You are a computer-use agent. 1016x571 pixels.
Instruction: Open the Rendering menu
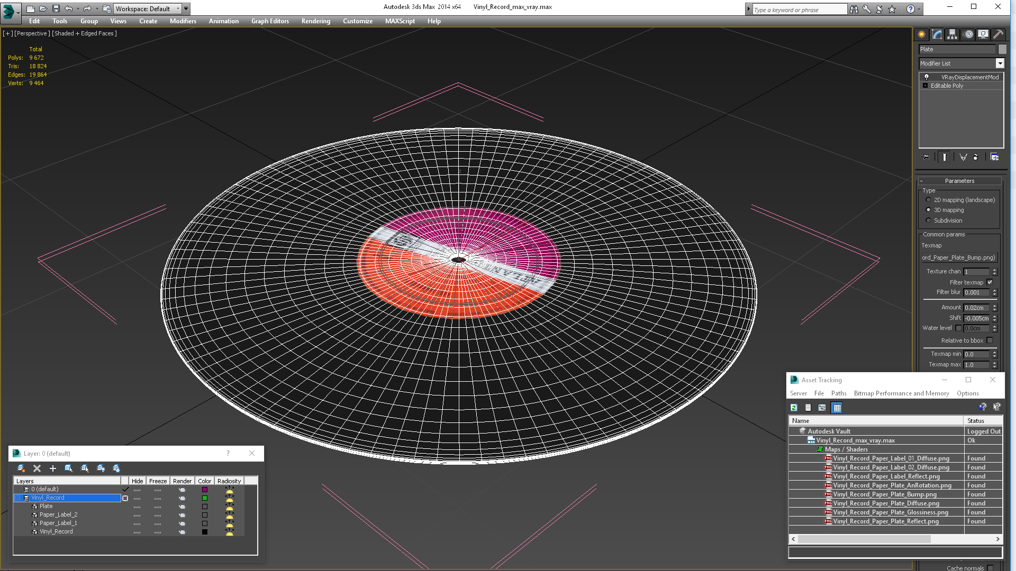pos(316,21)
